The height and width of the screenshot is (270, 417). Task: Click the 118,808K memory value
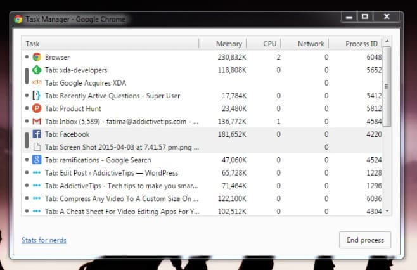[232, 70]
